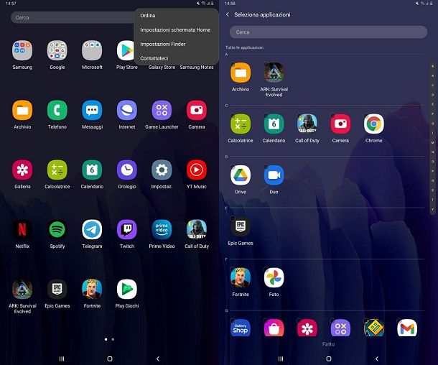Tick checkbox on Fortnite in selection list
438x365 pixels.
tap(233, 269)
